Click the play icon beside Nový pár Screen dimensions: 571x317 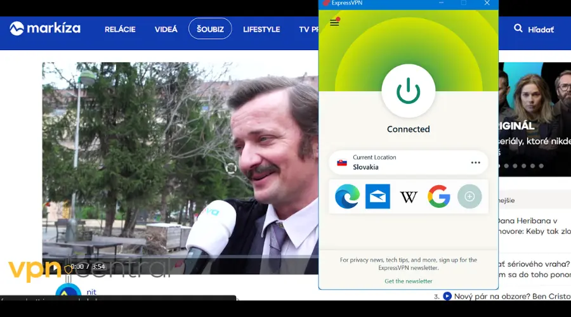pos(447,296)
